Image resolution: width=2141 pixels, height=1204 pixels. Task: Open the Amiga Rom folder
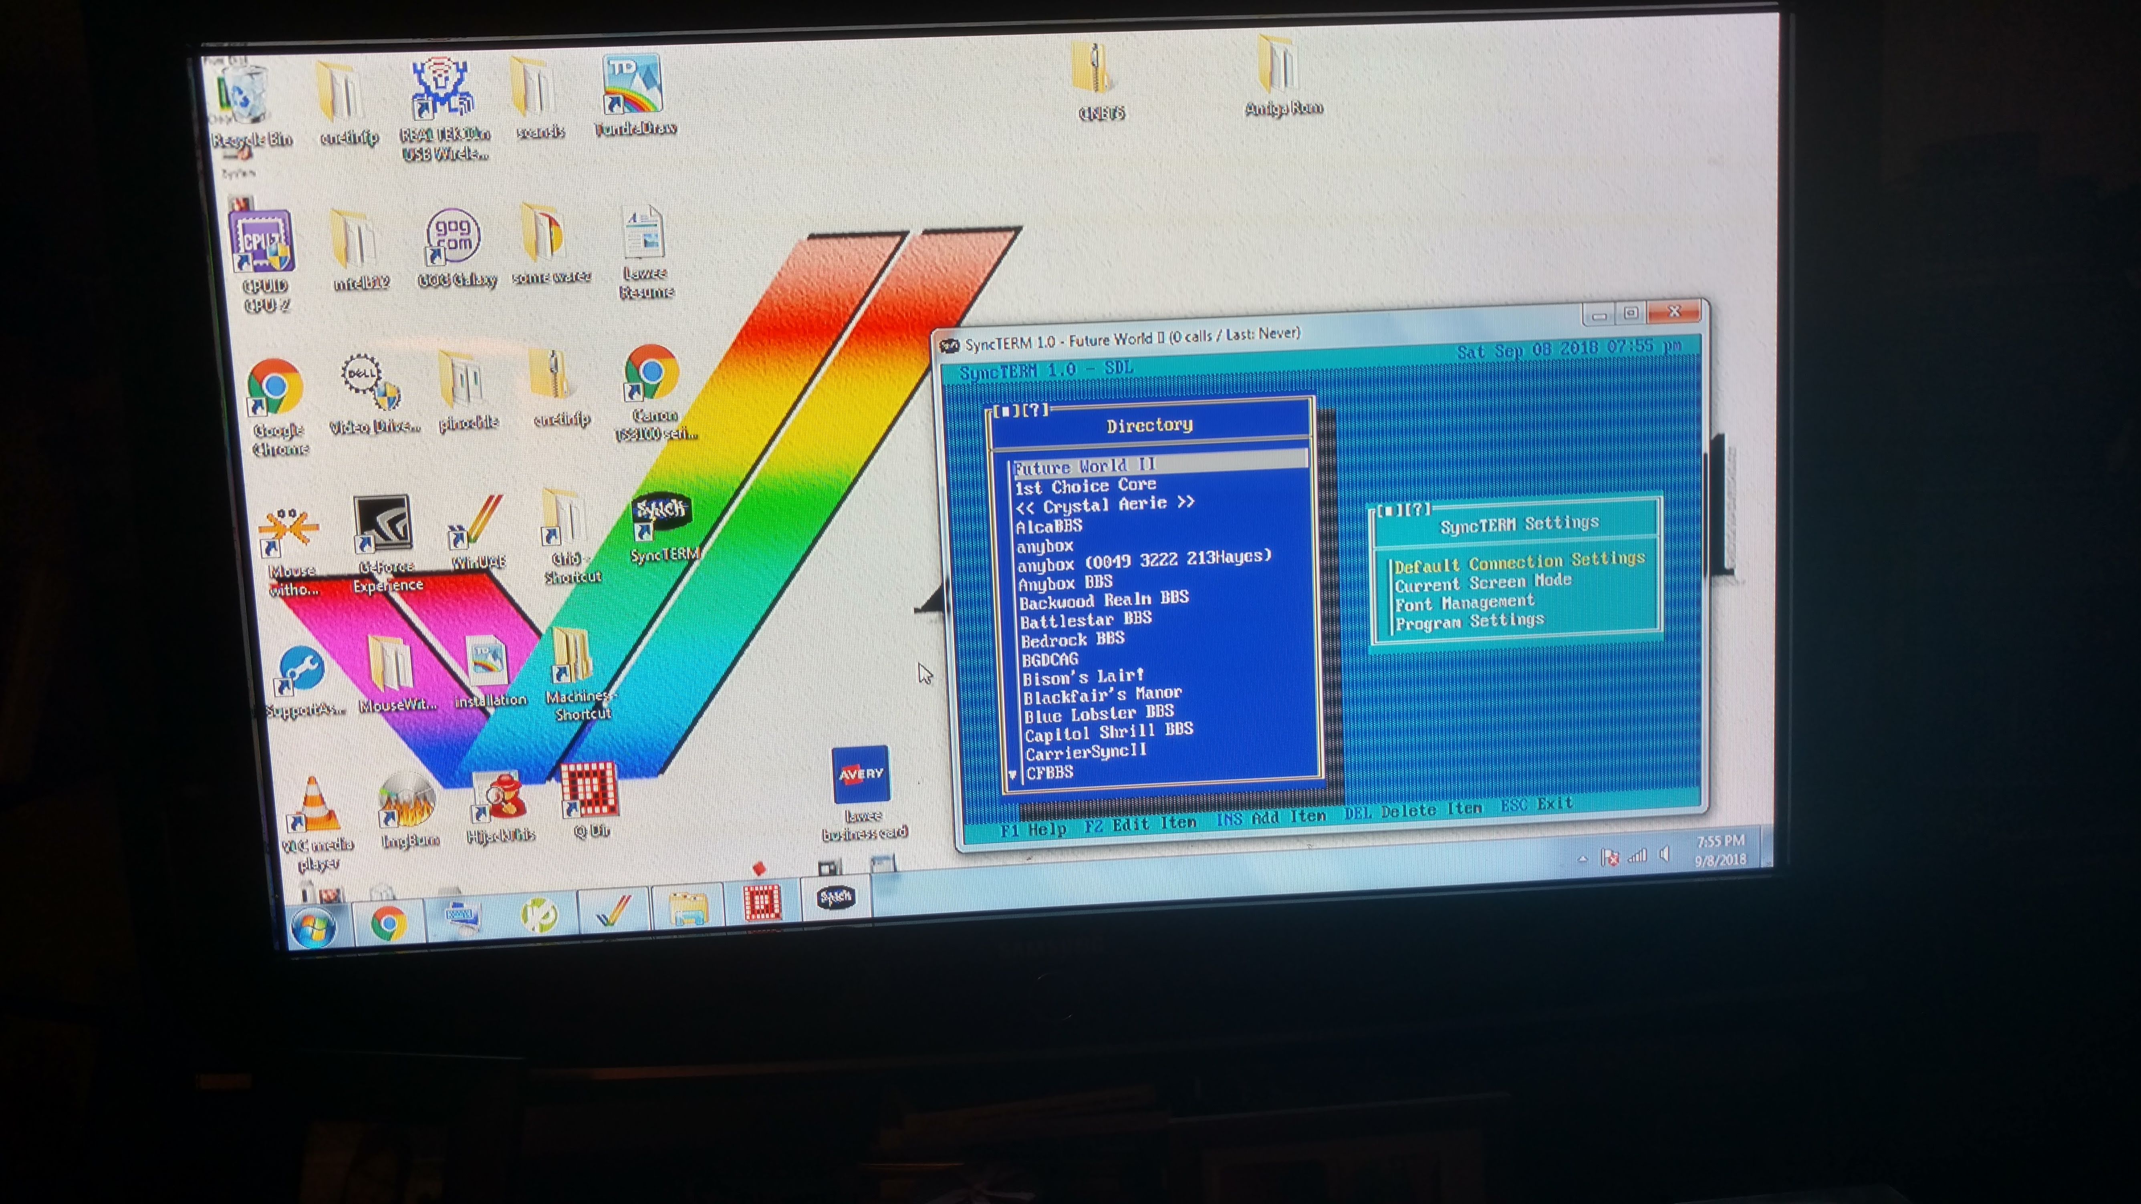(1282, 75)
